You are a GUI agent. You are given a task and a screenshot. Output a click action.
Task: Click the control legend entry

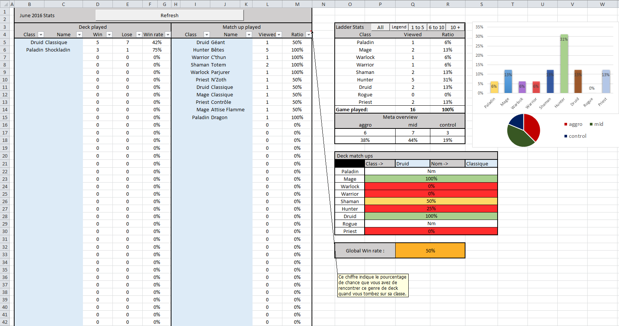575,136
